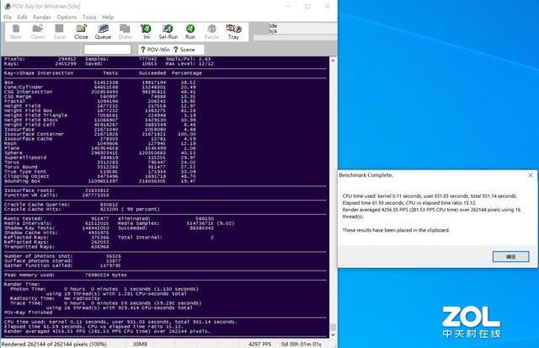The height and width of the screenshot is (348, 539).
Task: Open the Tools menu
Action: (89, 17)
